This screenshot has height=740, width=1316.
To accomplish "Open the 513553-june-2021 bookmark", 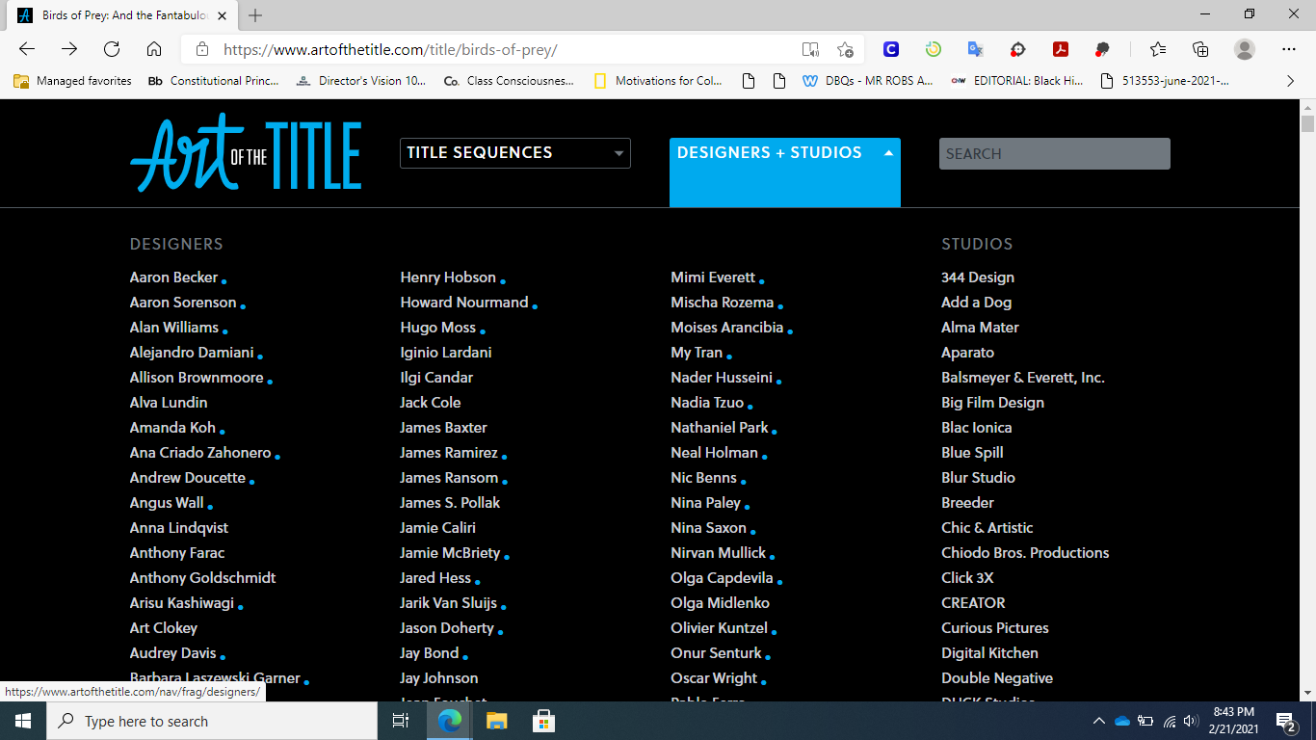I will point(1165,81).
